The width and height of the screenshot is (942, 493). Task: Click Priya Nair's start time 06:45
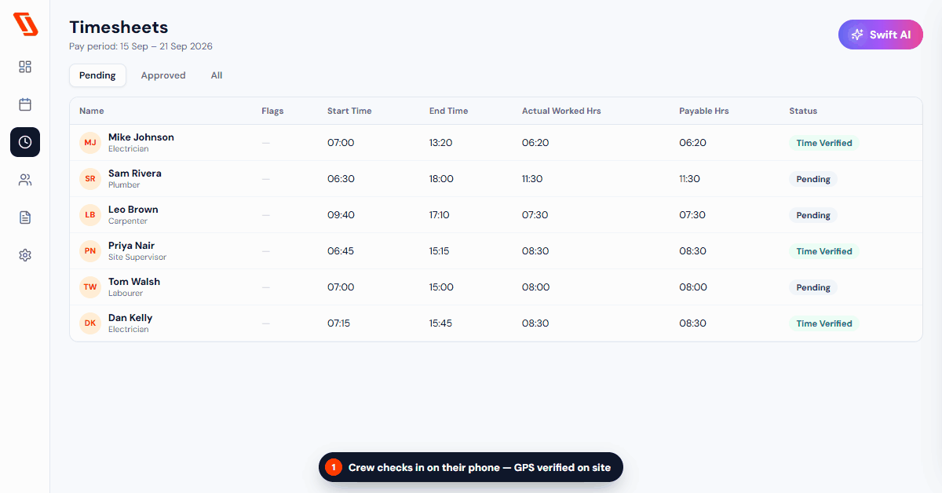click(341, 251)
